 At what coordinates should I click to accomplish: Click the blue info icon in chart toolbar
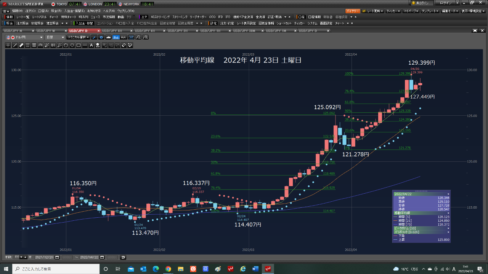(101, 37)
